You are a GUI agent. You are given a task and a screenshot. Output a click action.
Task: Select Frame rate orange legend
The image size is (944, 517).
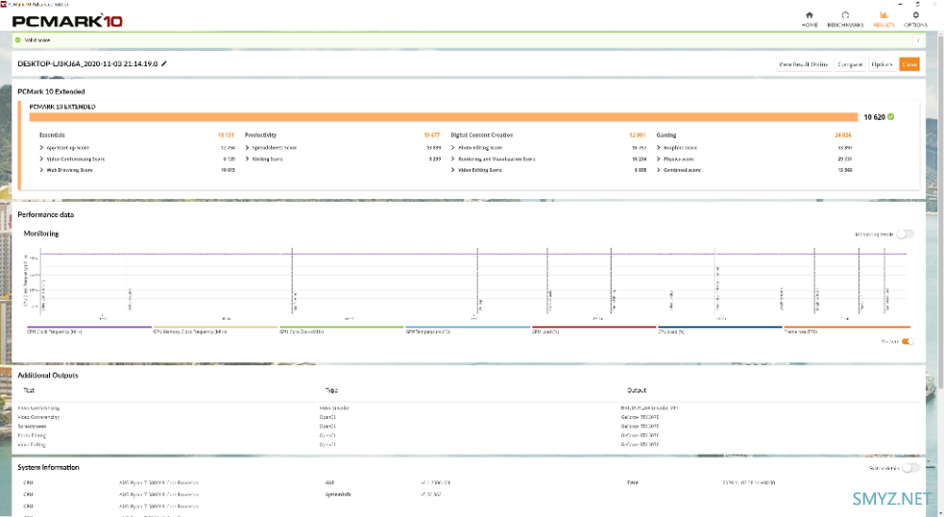847,330
